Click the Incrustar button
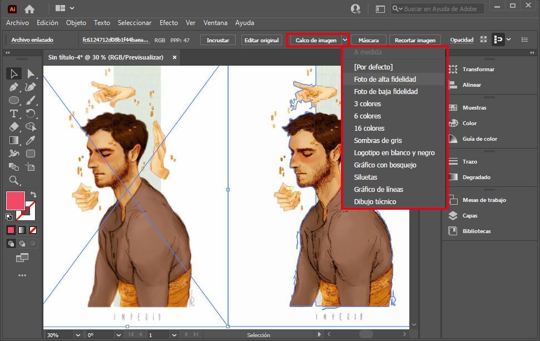 (218, 40)
